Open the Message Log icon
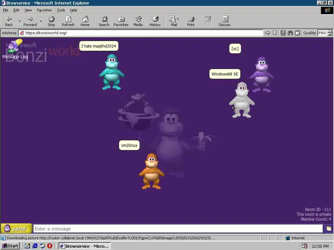Viewport: 334px width, 250px height. coord(15,49)
